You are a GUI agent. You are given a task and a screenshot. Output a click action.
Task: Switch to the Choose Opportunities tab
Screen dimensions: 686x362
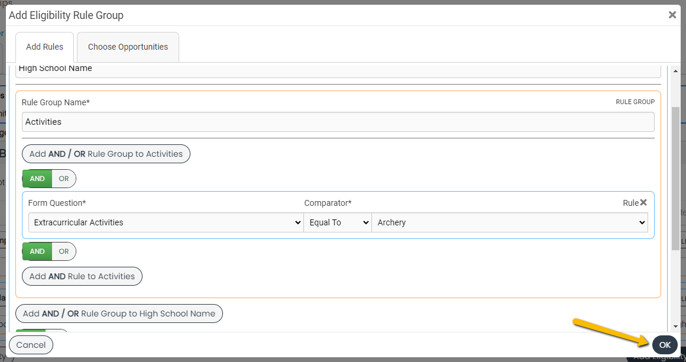click(128, 47)
